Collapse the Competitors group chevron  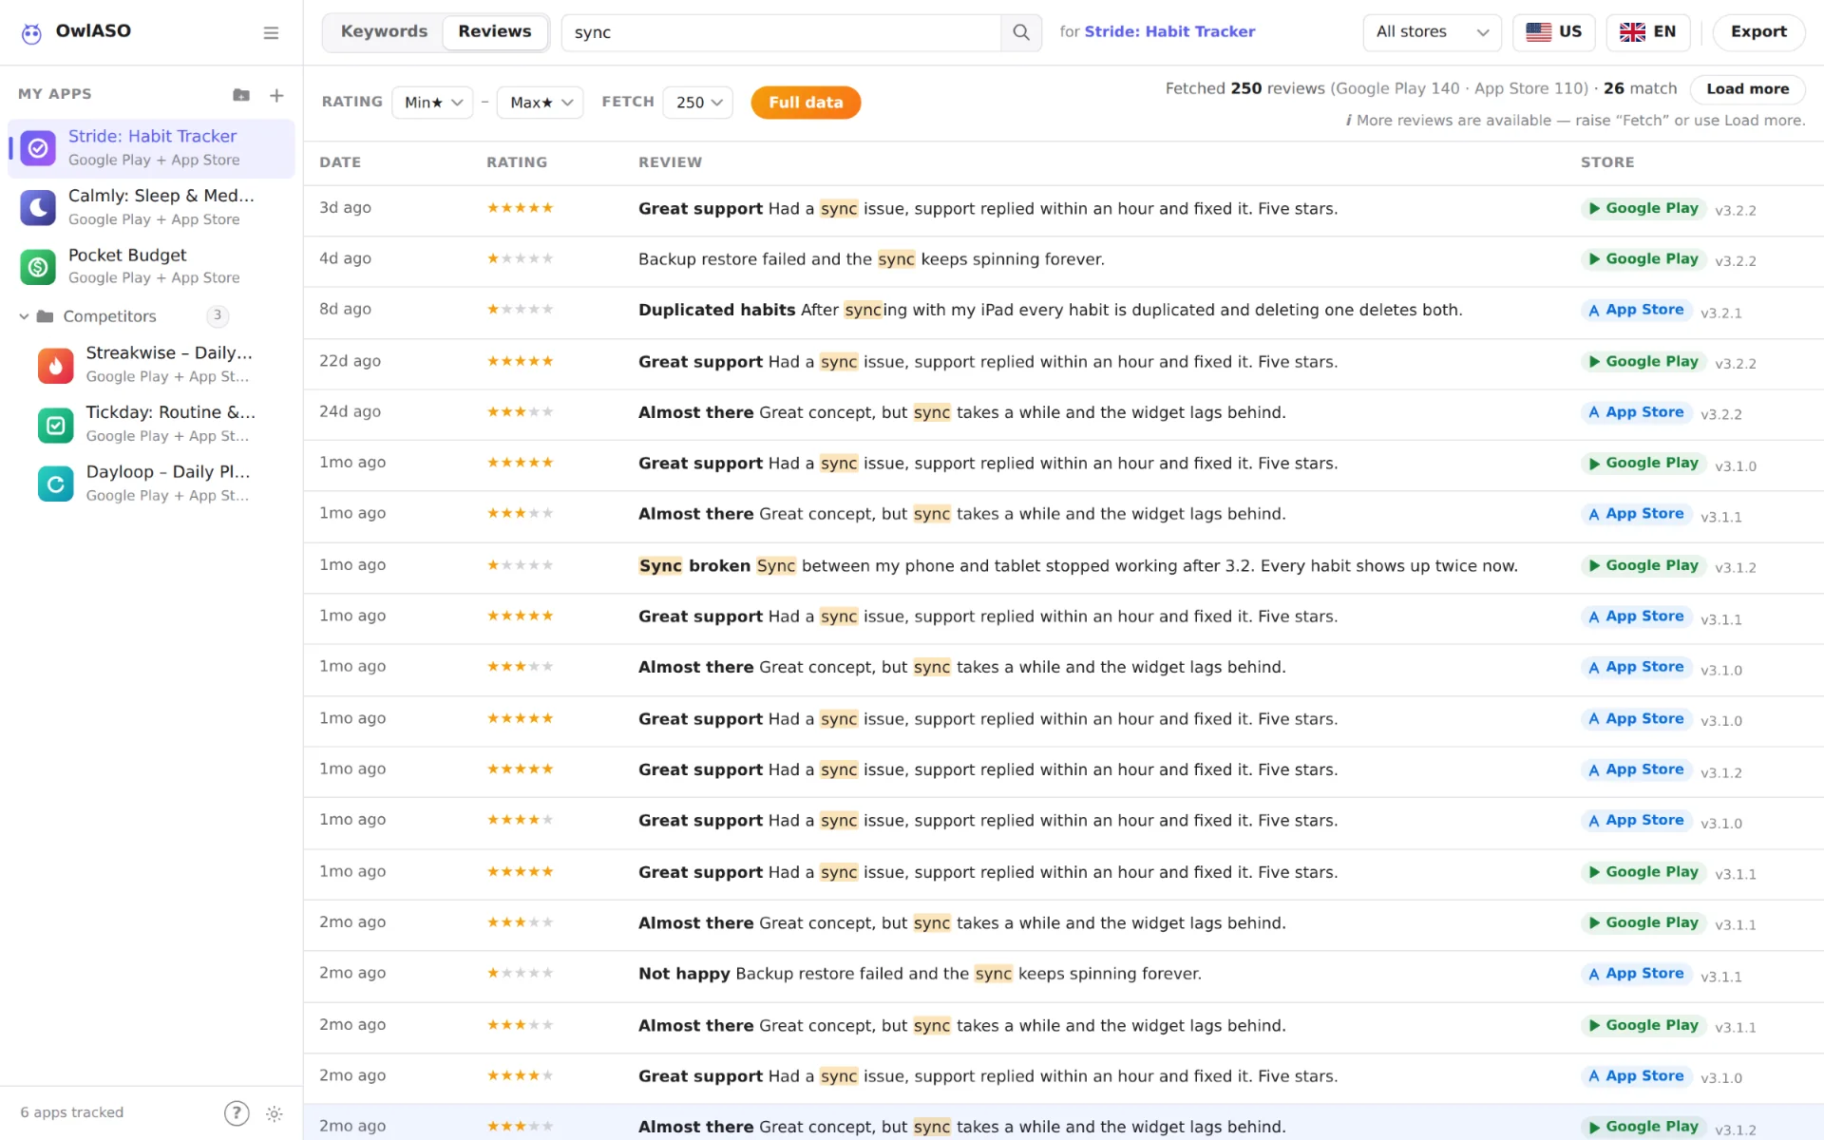(x=24, y=316)
